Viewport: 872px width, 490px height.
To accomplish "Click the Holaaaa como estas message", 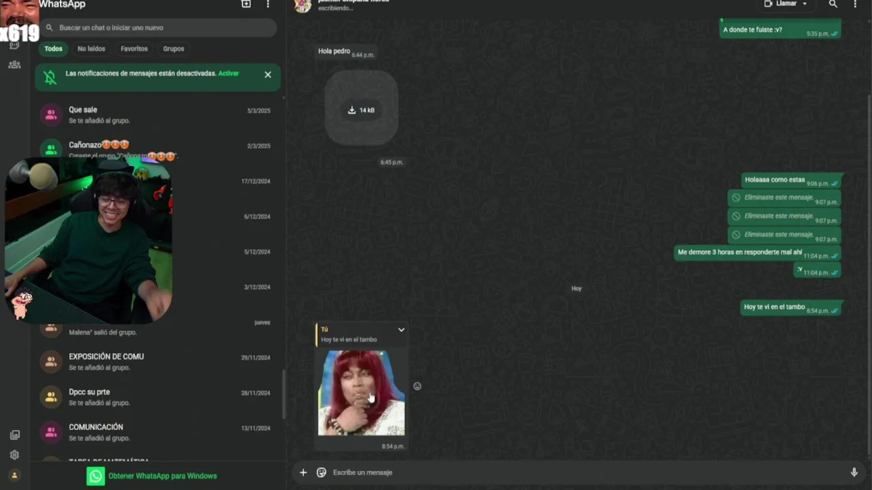I will point(791,180).
